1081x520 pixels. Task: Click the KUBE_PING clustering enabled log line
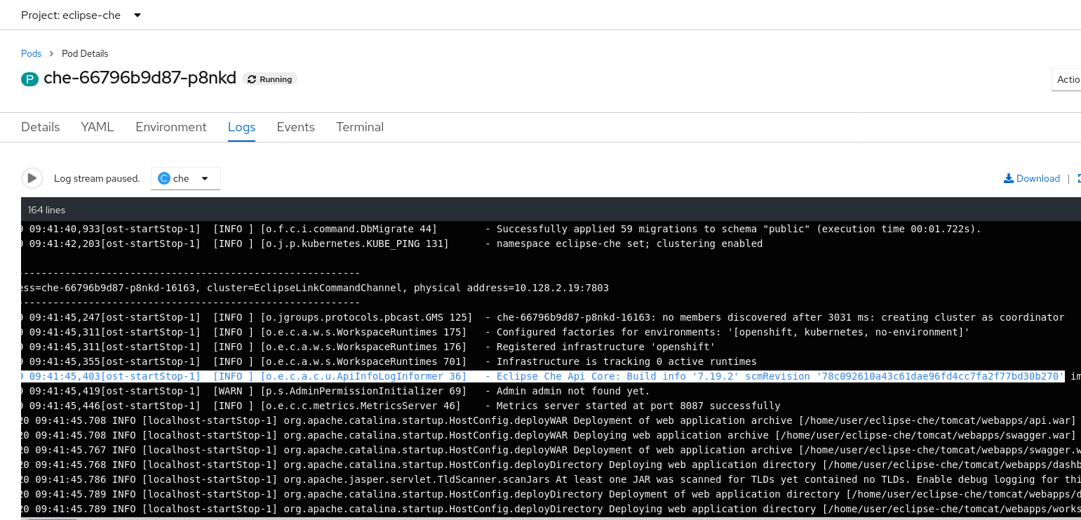(x=391, y=244)
